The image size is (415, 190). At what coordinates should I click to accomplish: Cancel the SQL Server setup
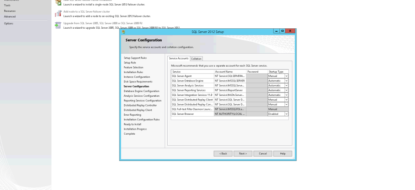point(263,154)
